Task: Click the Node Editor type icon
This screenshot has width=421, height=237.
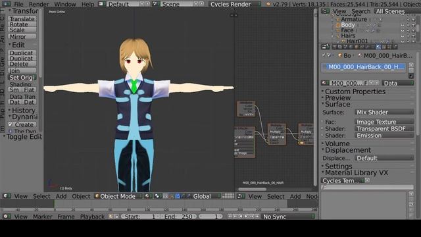Action: tap(241, 196)
